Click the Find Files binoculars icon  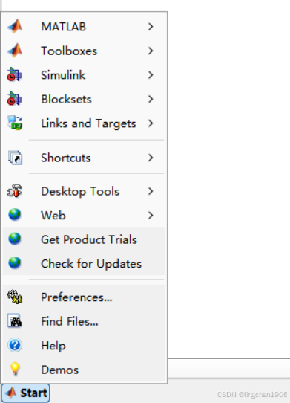[15, 321]
